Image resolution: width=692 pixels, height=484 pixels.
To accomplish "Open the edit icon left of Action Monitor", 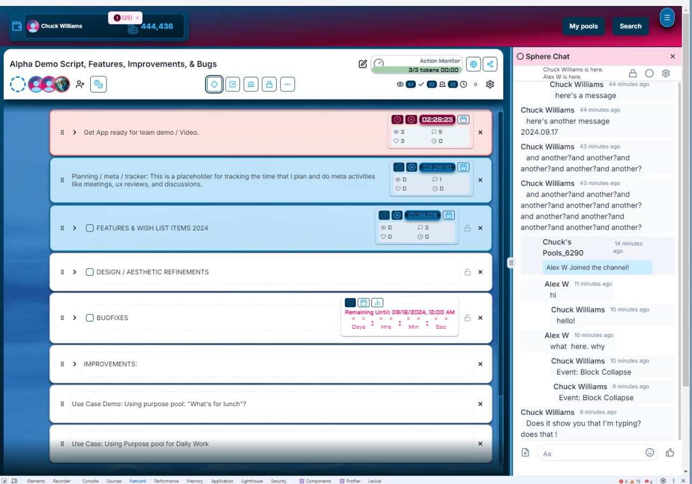I will point(363,64).
